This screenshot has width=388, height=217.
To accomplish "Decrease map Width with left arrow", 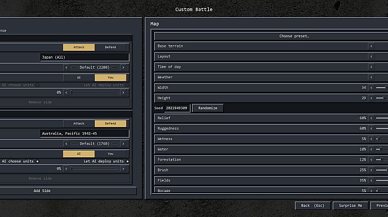I will [371, 88].
